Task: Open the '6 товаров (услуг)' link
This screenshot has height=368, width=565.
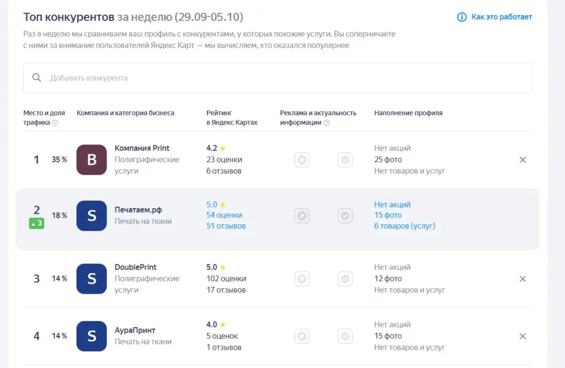Action: [404, 226]
